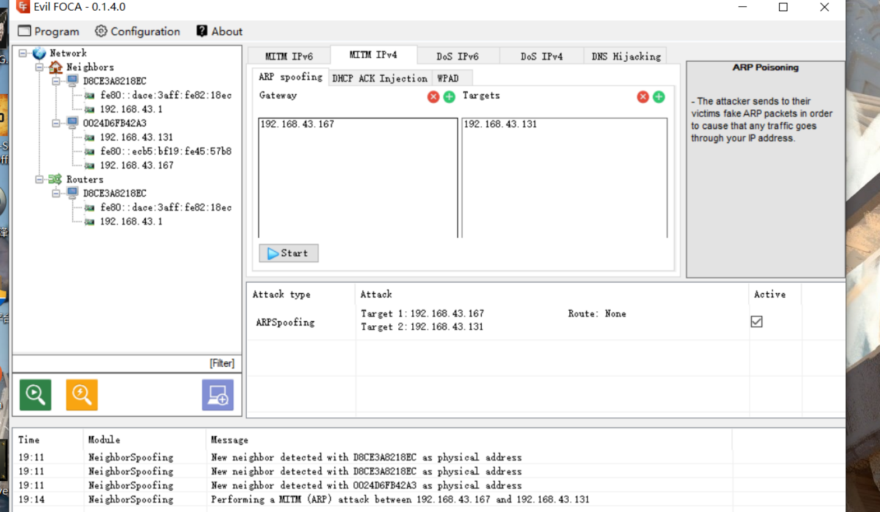The image size is (880, 512).
Task: Click the Neighbors house icon
Action: point(56,67)
